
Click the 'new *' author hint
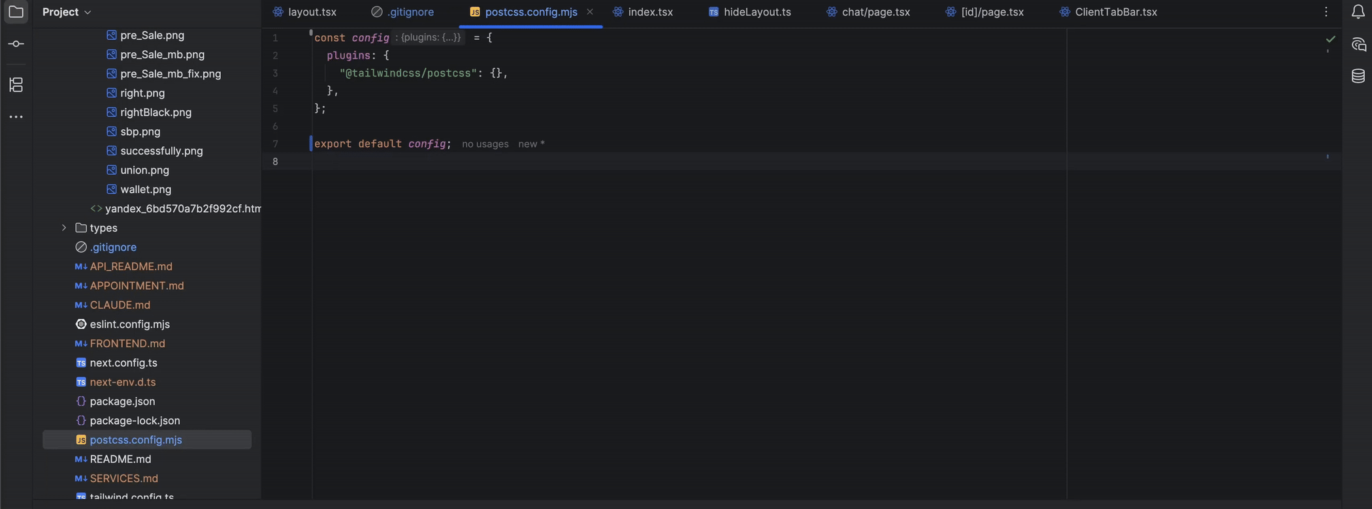(531, 144)
